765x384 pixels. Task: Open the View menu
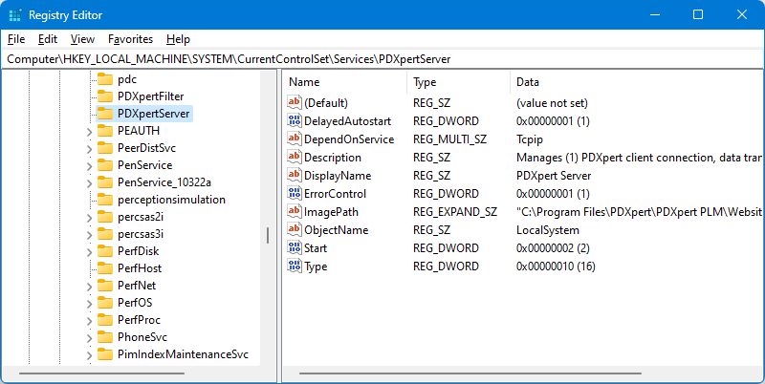coord(82,39)
